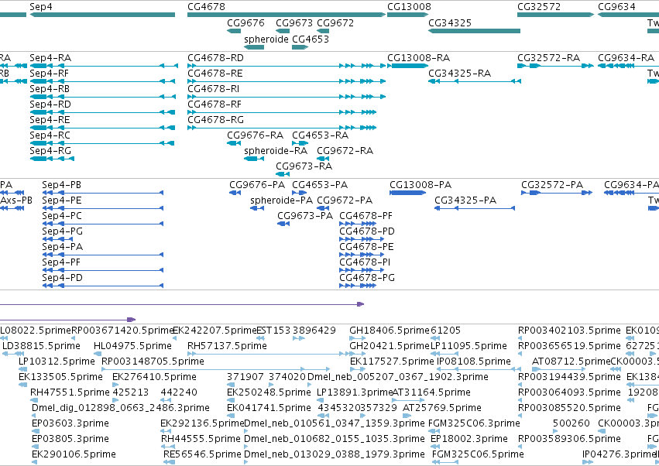Click the CG9673-PA protein label
The image size is (659, 466).
point(305,216)
